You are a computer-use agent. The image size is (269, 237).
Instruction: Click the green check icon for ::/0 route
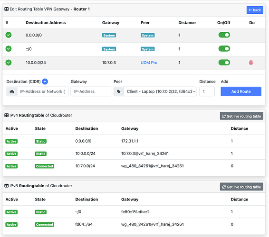coord(9,49)
